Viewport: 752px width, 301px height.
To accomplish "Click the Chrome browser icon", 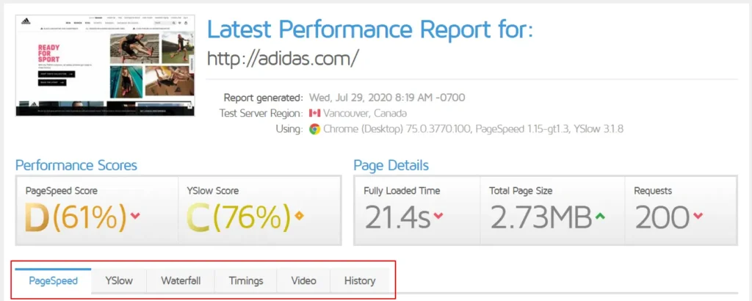I will click(x=314, y=129).
